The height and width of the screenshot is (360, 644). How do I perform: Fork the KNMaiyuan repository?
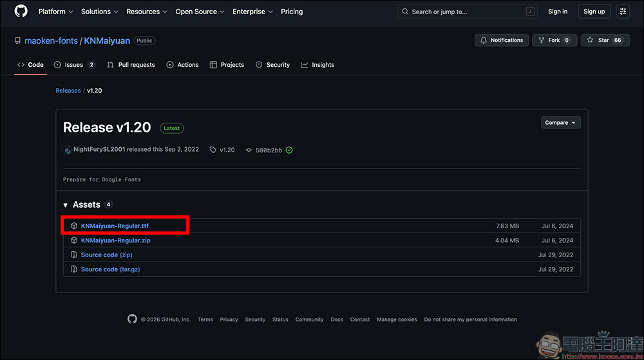click(553, 40)
